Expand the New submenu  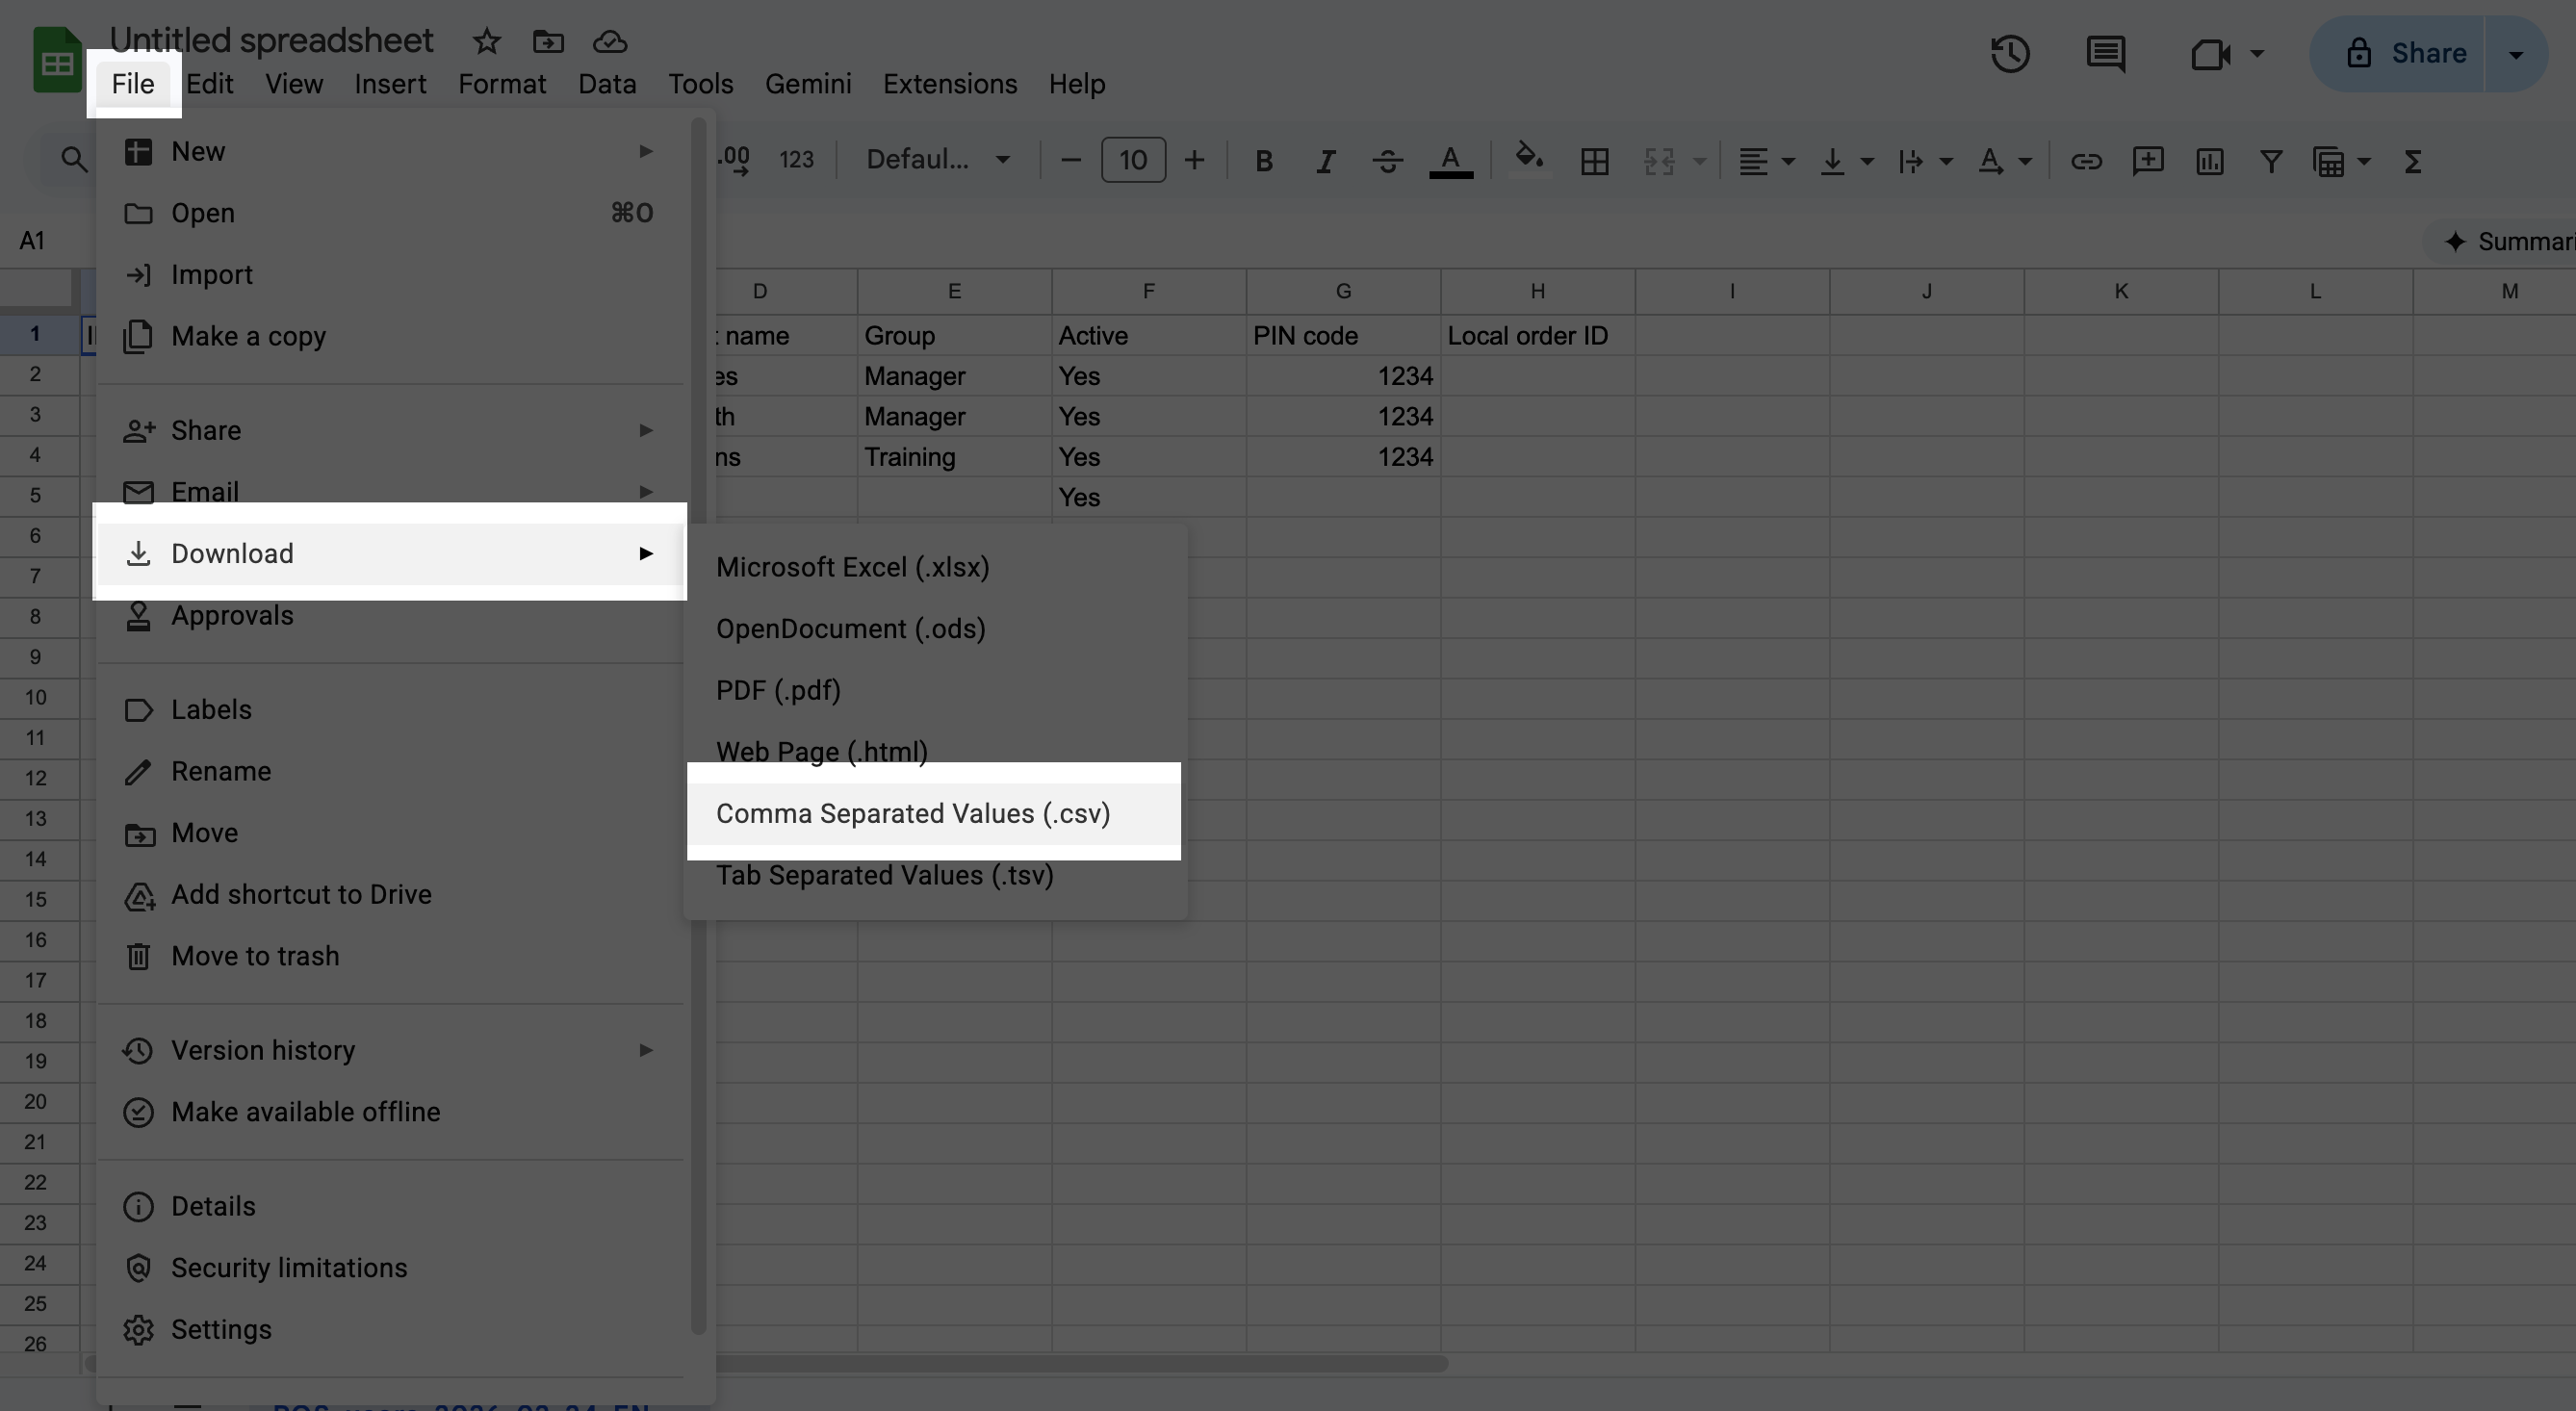pos(390,152)
